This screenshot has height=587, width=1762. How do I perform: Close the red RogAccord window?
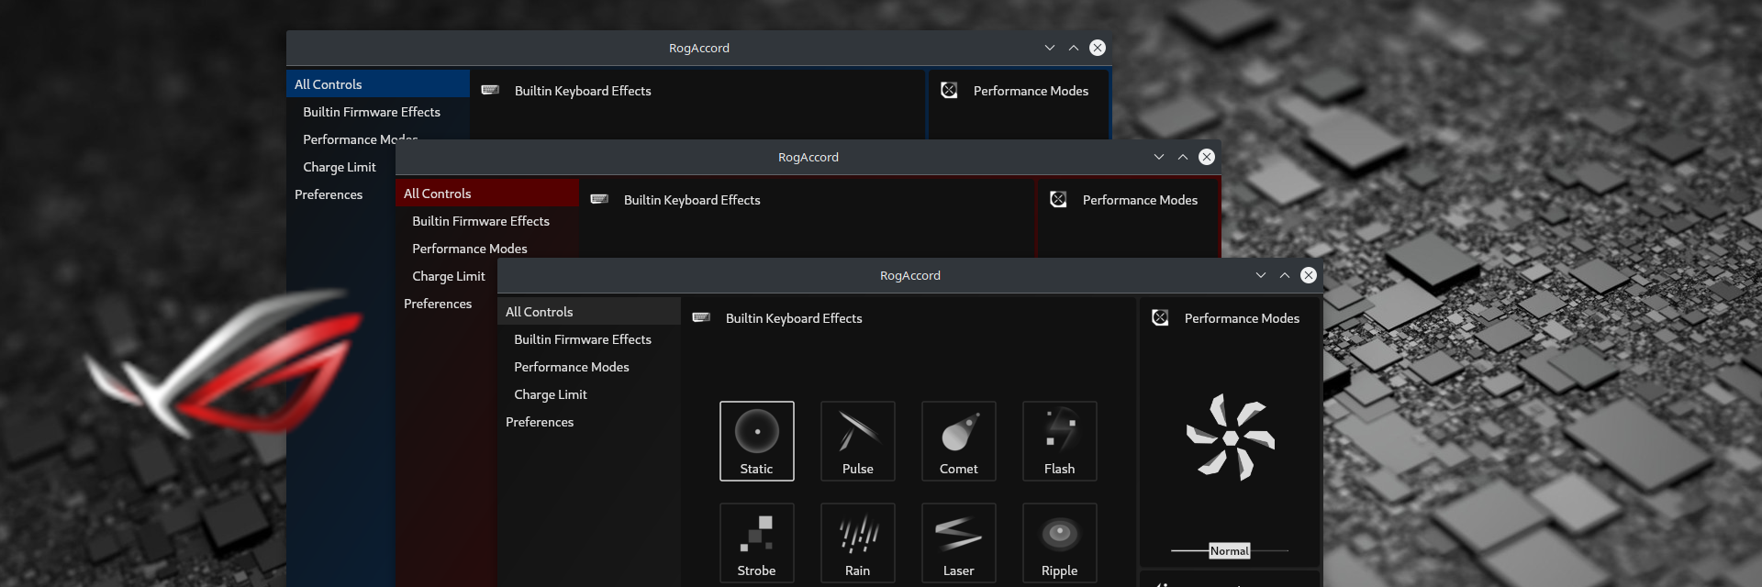coord(1207,157)
